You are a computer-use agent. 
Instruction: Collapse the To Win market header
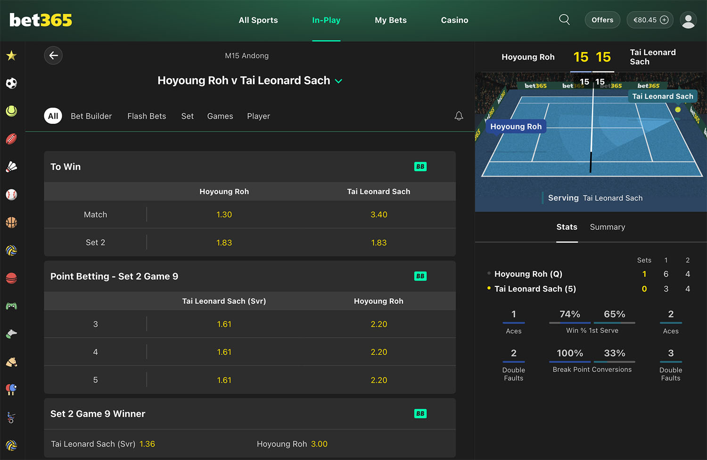(x=250, y=167)
